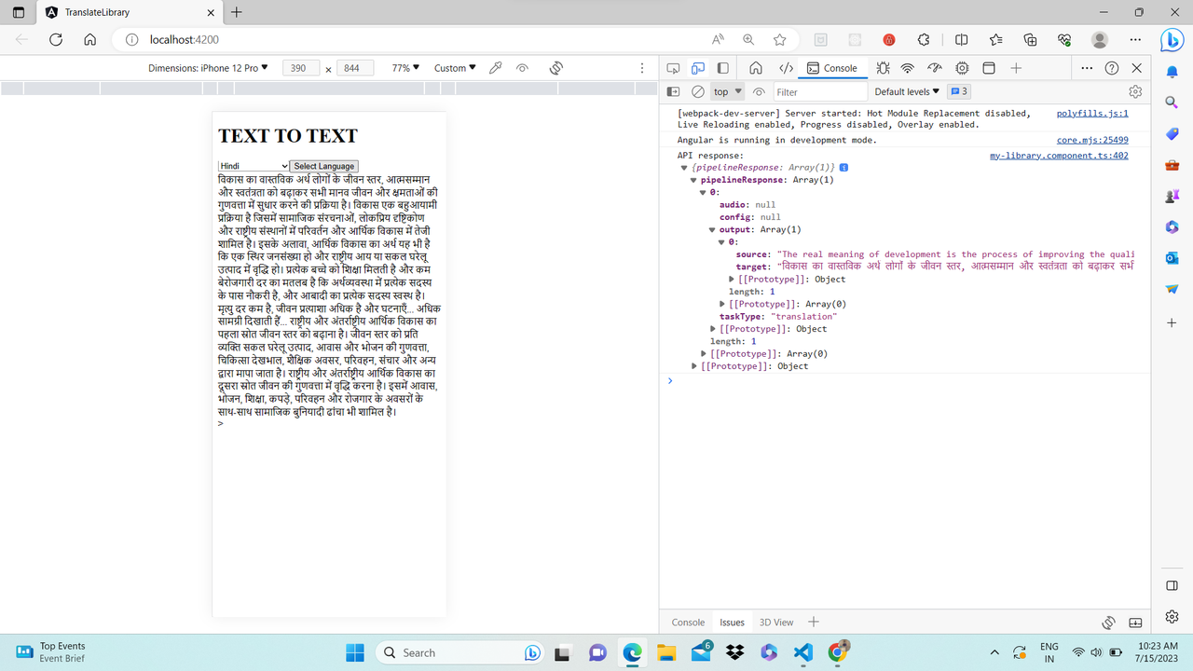Open a new browser tab
Viewport: 1193px width, 671px height.
tap(236, 12)
